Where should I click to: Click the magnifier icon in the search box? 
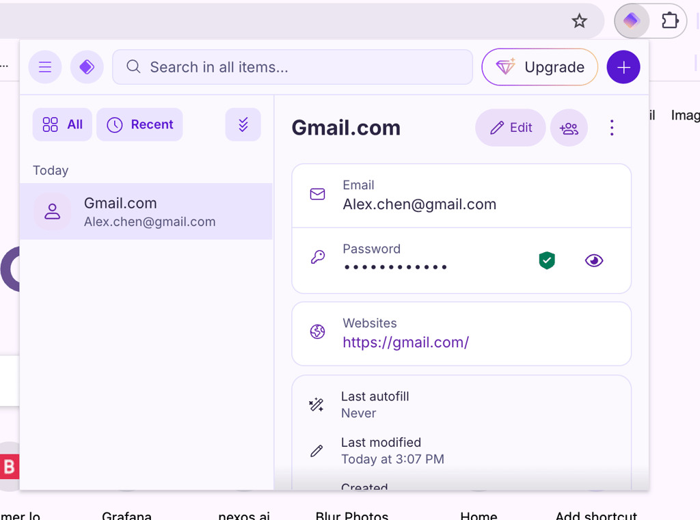(x=133, y=67)
